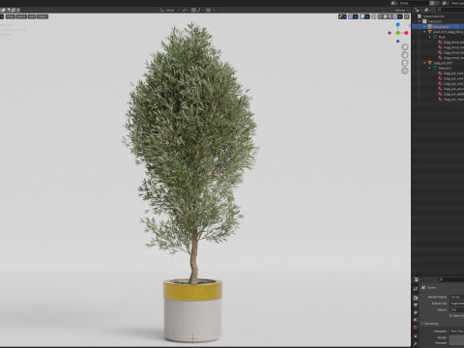Click the hand pan view button

(x=405, y=55)
